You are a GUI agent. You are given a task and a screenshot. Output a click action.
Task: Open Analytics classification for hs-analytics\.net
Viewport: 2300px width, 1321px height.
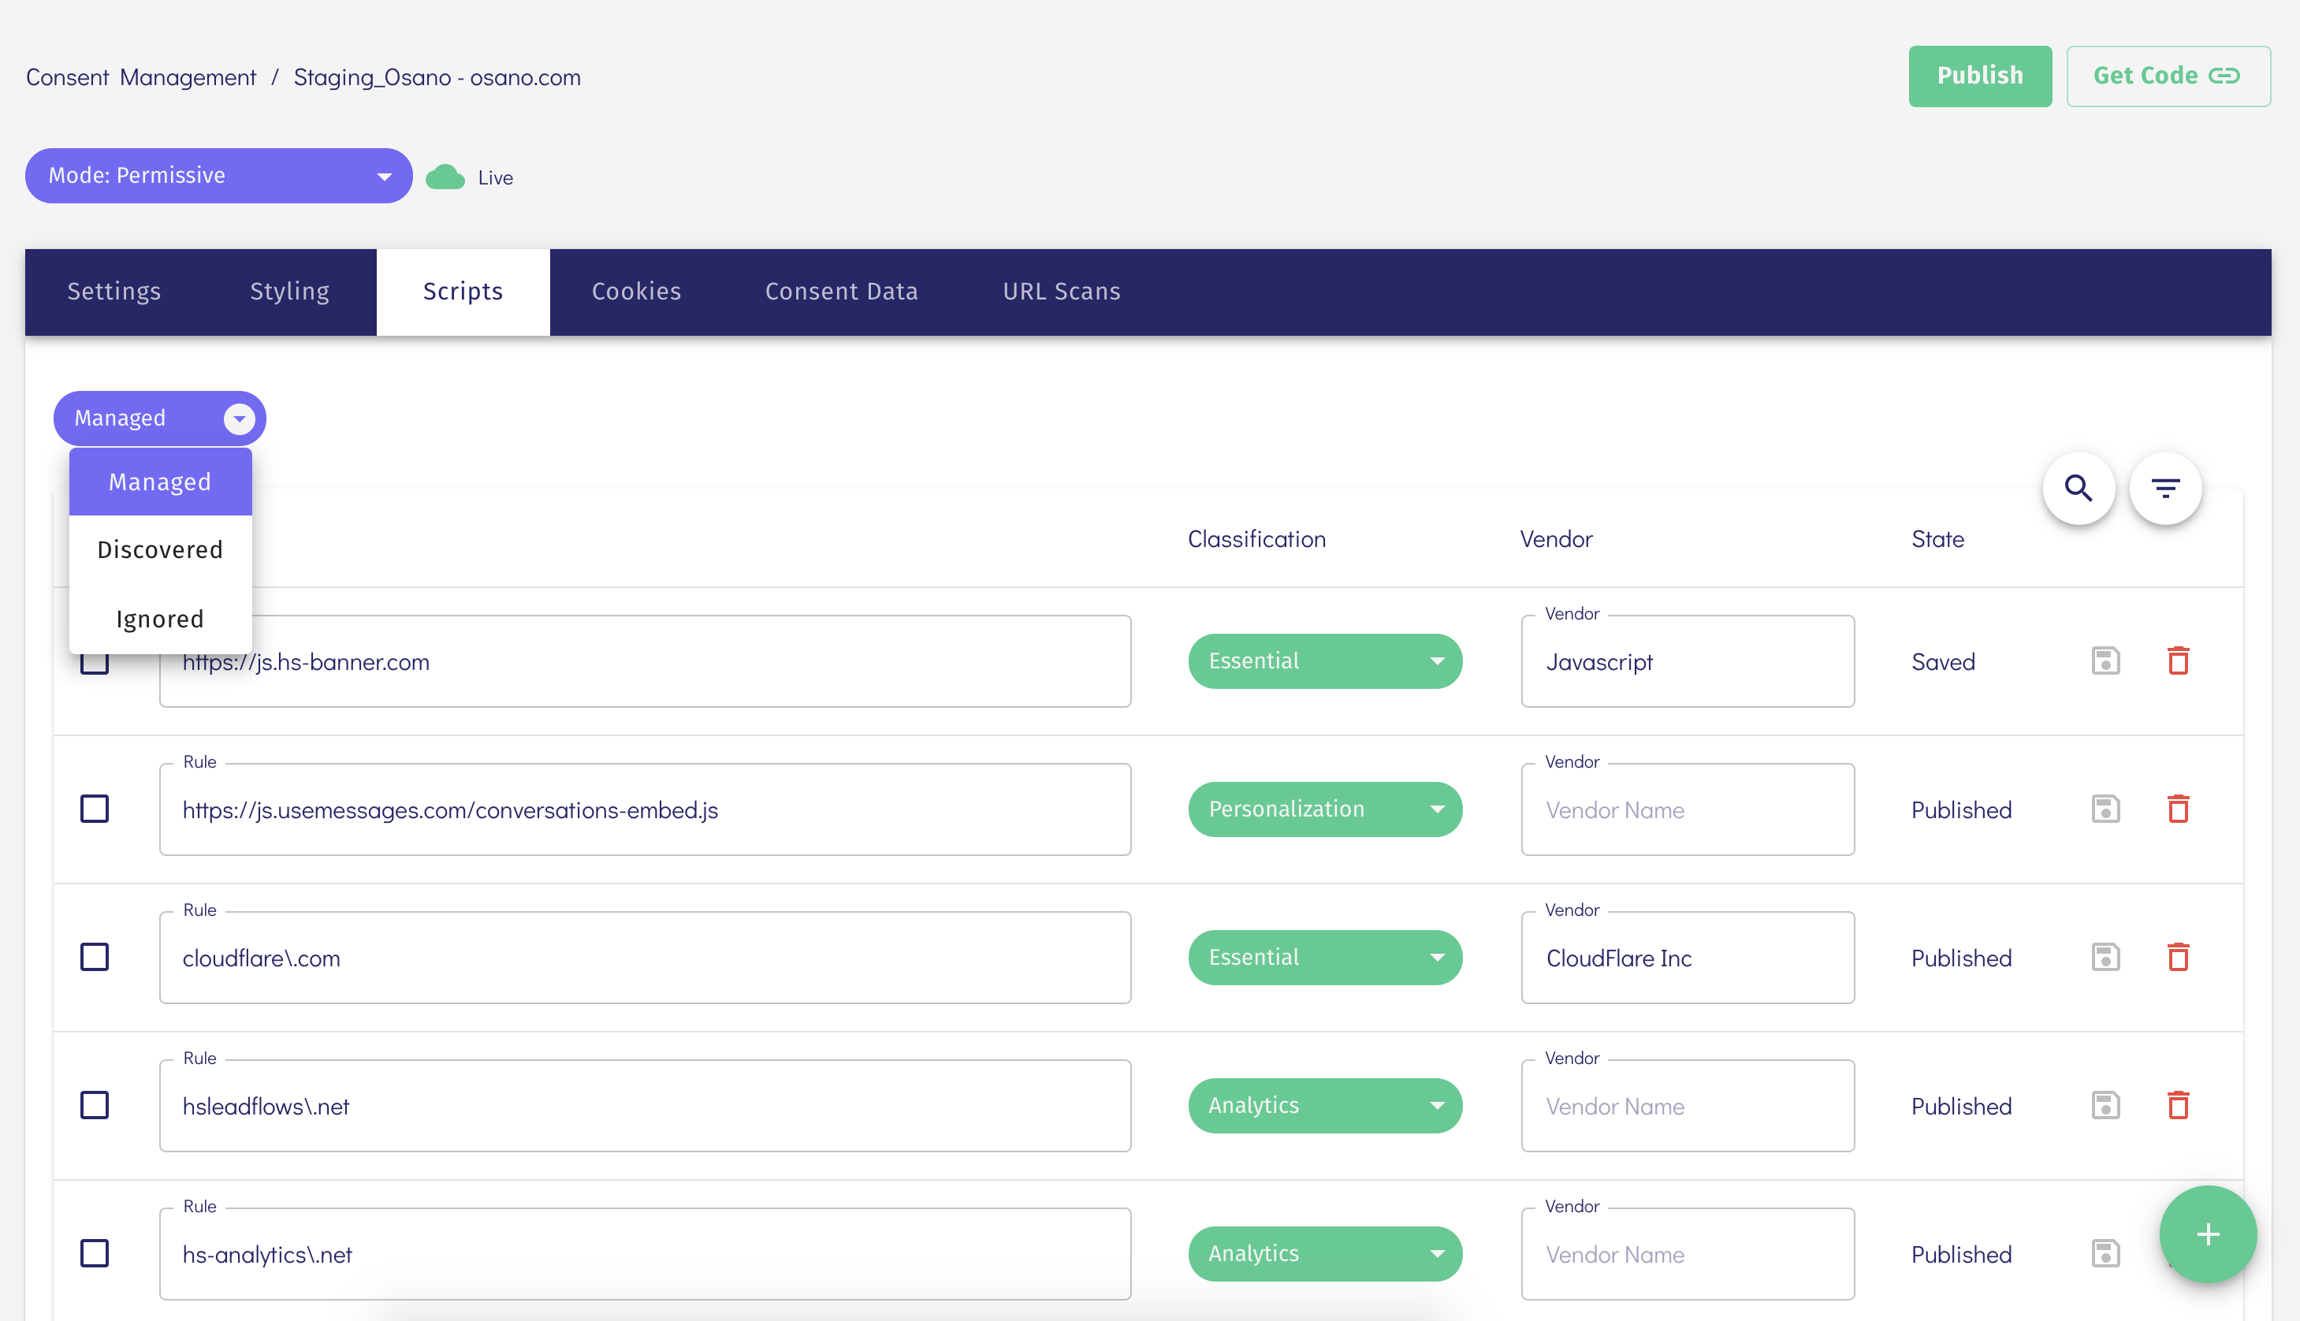(x=1325, y=1253)
